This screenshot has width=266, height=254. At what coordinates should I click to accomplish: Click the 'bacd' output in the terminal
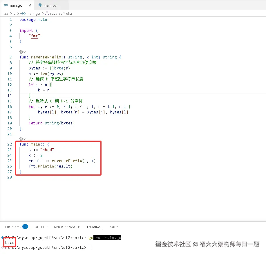[10, 243]
